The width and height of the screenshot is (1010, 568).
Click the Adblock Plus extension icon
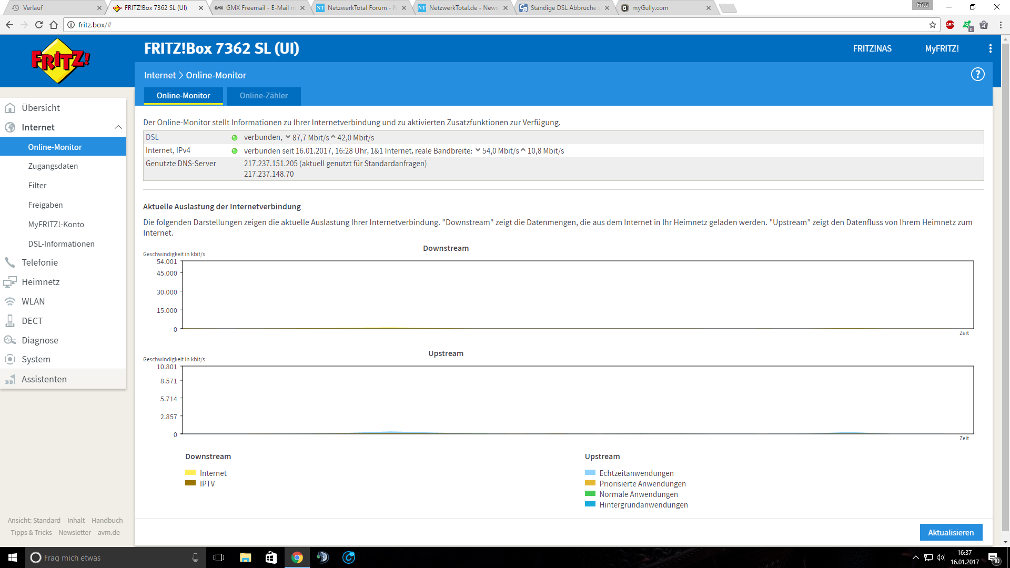click(x=950, y=25)
